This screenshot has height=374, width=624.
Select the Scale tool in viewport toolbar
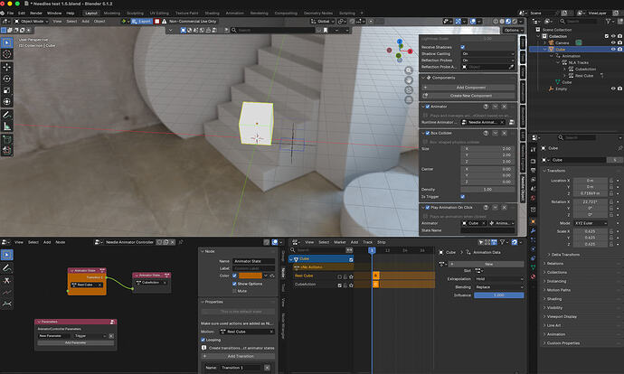[7, 90]
